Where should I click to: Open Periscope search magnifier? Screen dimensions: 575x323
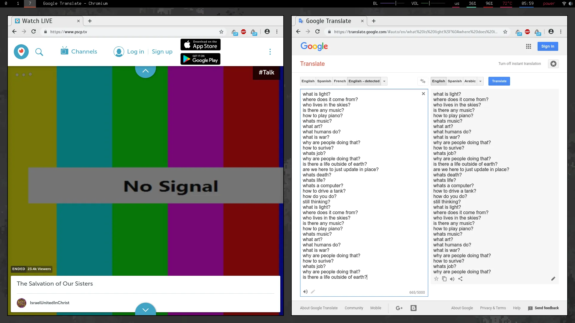[x=39, y=52]
